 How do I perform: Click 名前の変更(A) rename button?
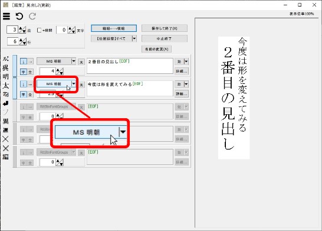tap(156, 49)
